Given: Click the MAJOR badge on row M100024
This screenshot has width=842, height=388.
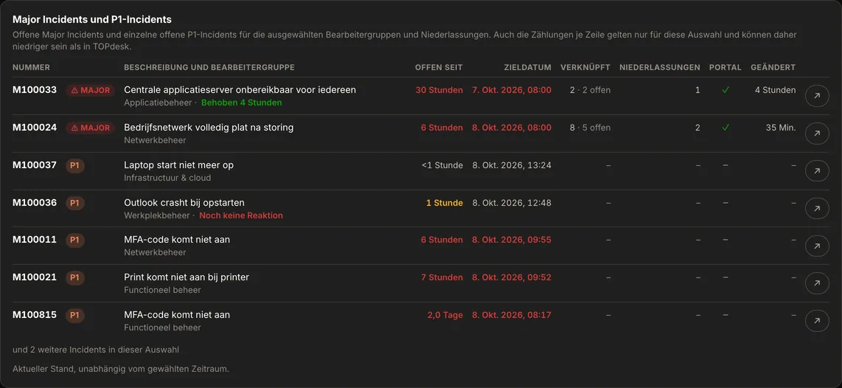Looking at the screenshot, I should pos(90,128).
